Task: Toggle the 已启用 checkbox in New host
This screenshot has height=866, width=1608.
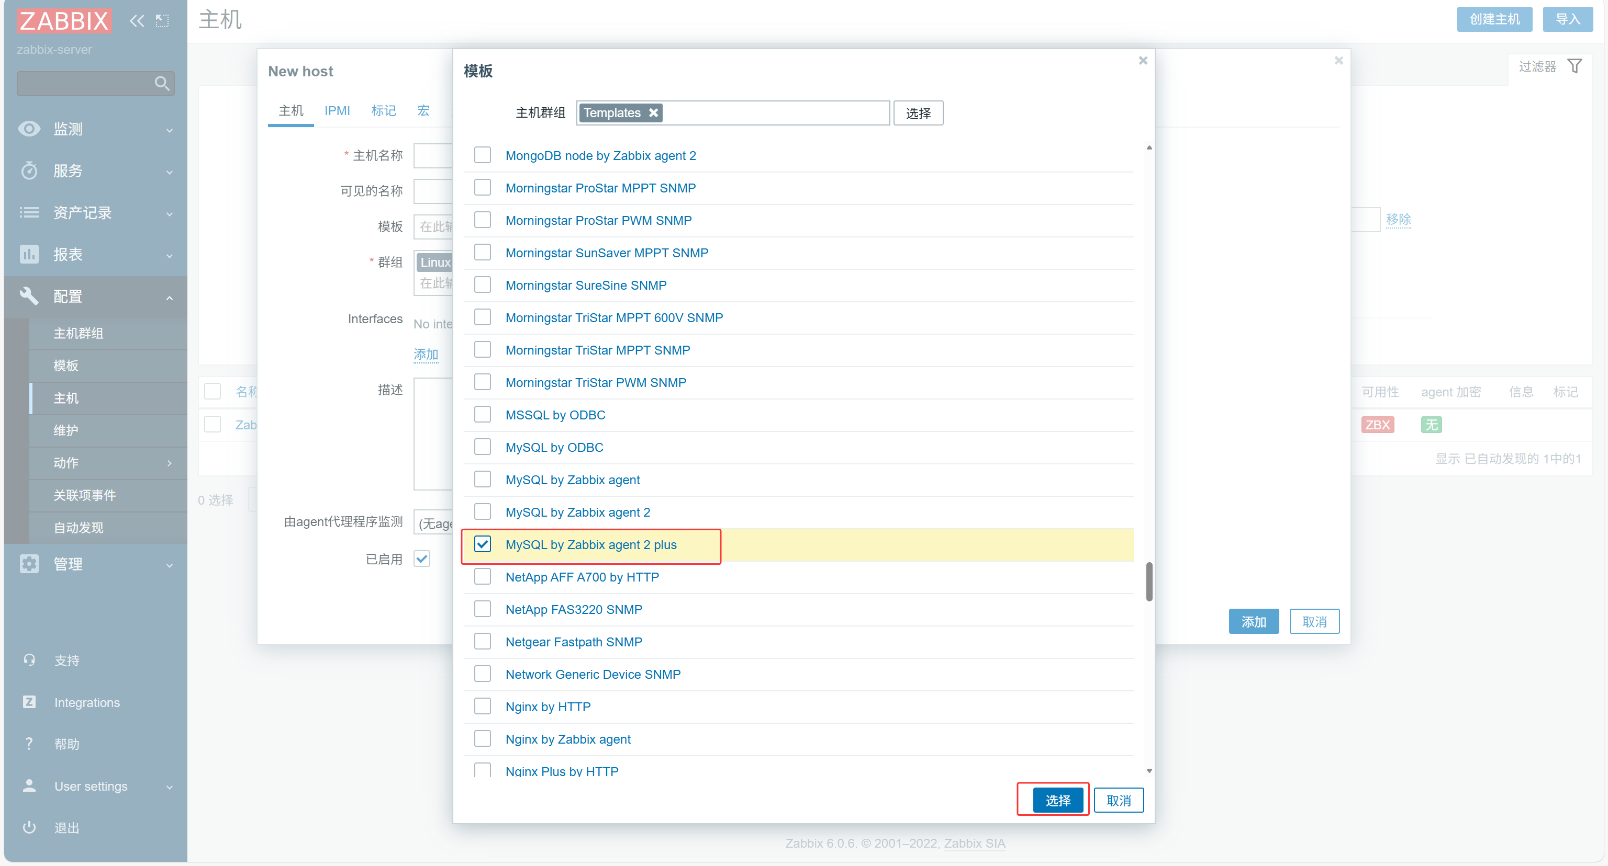Action: pos(421,559)
